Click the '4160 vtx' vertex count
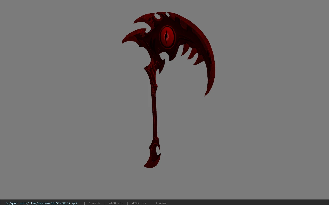 [x=116, y=203]
